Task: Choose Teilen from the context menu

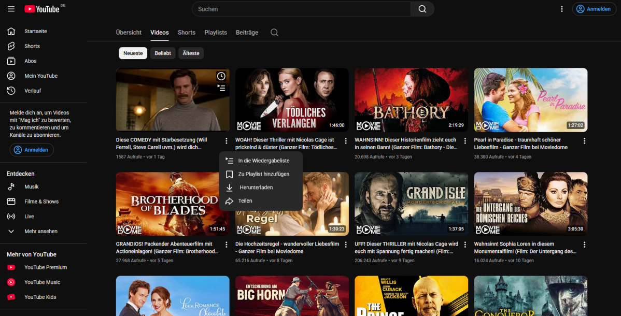Action: [261, 201]
